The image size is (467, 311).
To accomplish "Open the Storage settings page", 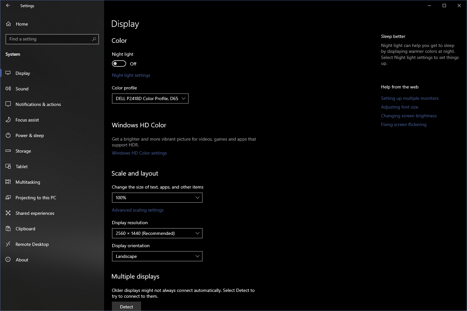I will tap(52, 151).
